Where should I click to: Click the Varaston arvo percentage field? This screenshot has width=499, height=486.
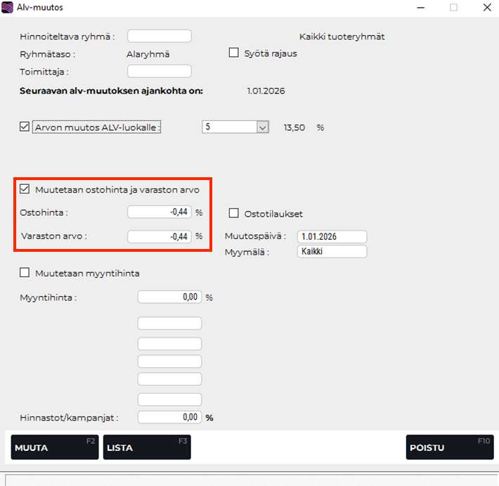point(160,236)
